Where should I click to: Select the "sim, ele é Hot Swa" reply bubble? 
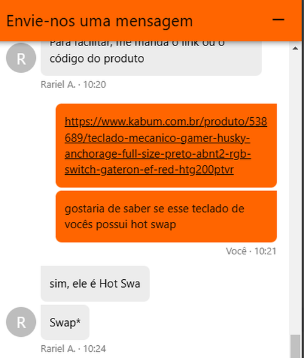95,283
